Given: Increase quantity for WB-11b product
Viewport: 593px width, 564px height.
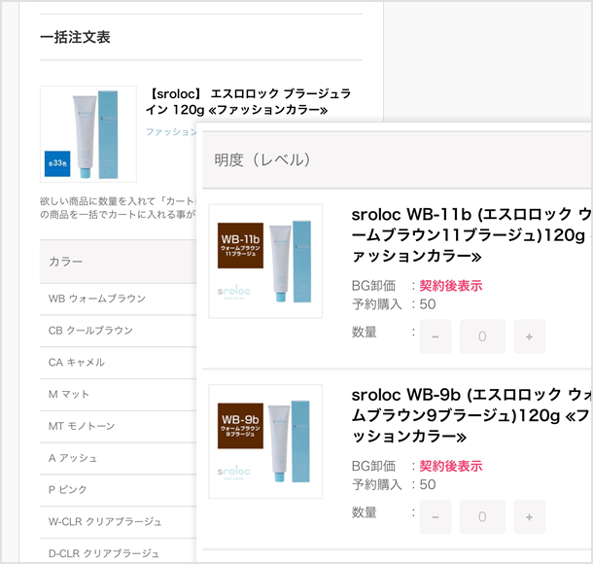Looking at the screenshot, I should coord(529,336).
